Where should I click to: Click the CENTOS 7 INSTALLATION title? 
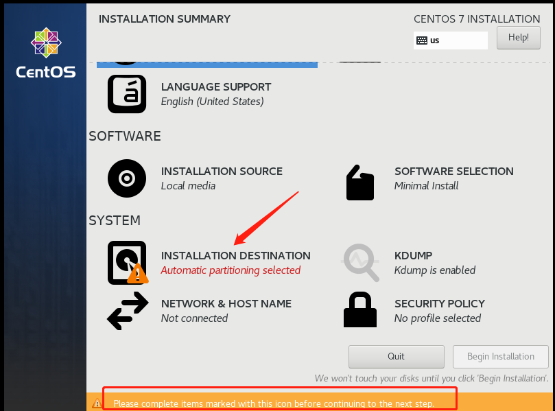477,19
